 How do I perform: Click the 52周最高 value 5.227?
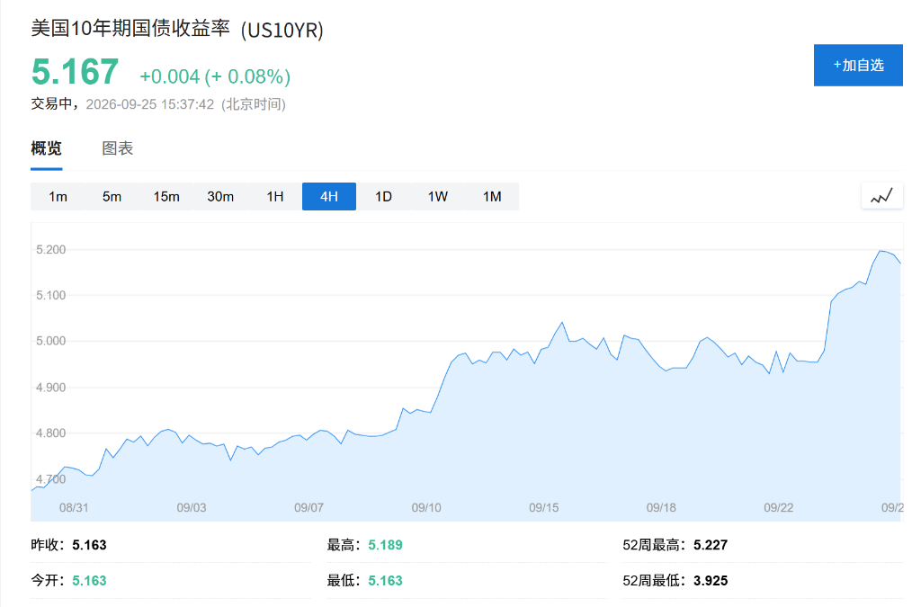(x=711, y=545)
